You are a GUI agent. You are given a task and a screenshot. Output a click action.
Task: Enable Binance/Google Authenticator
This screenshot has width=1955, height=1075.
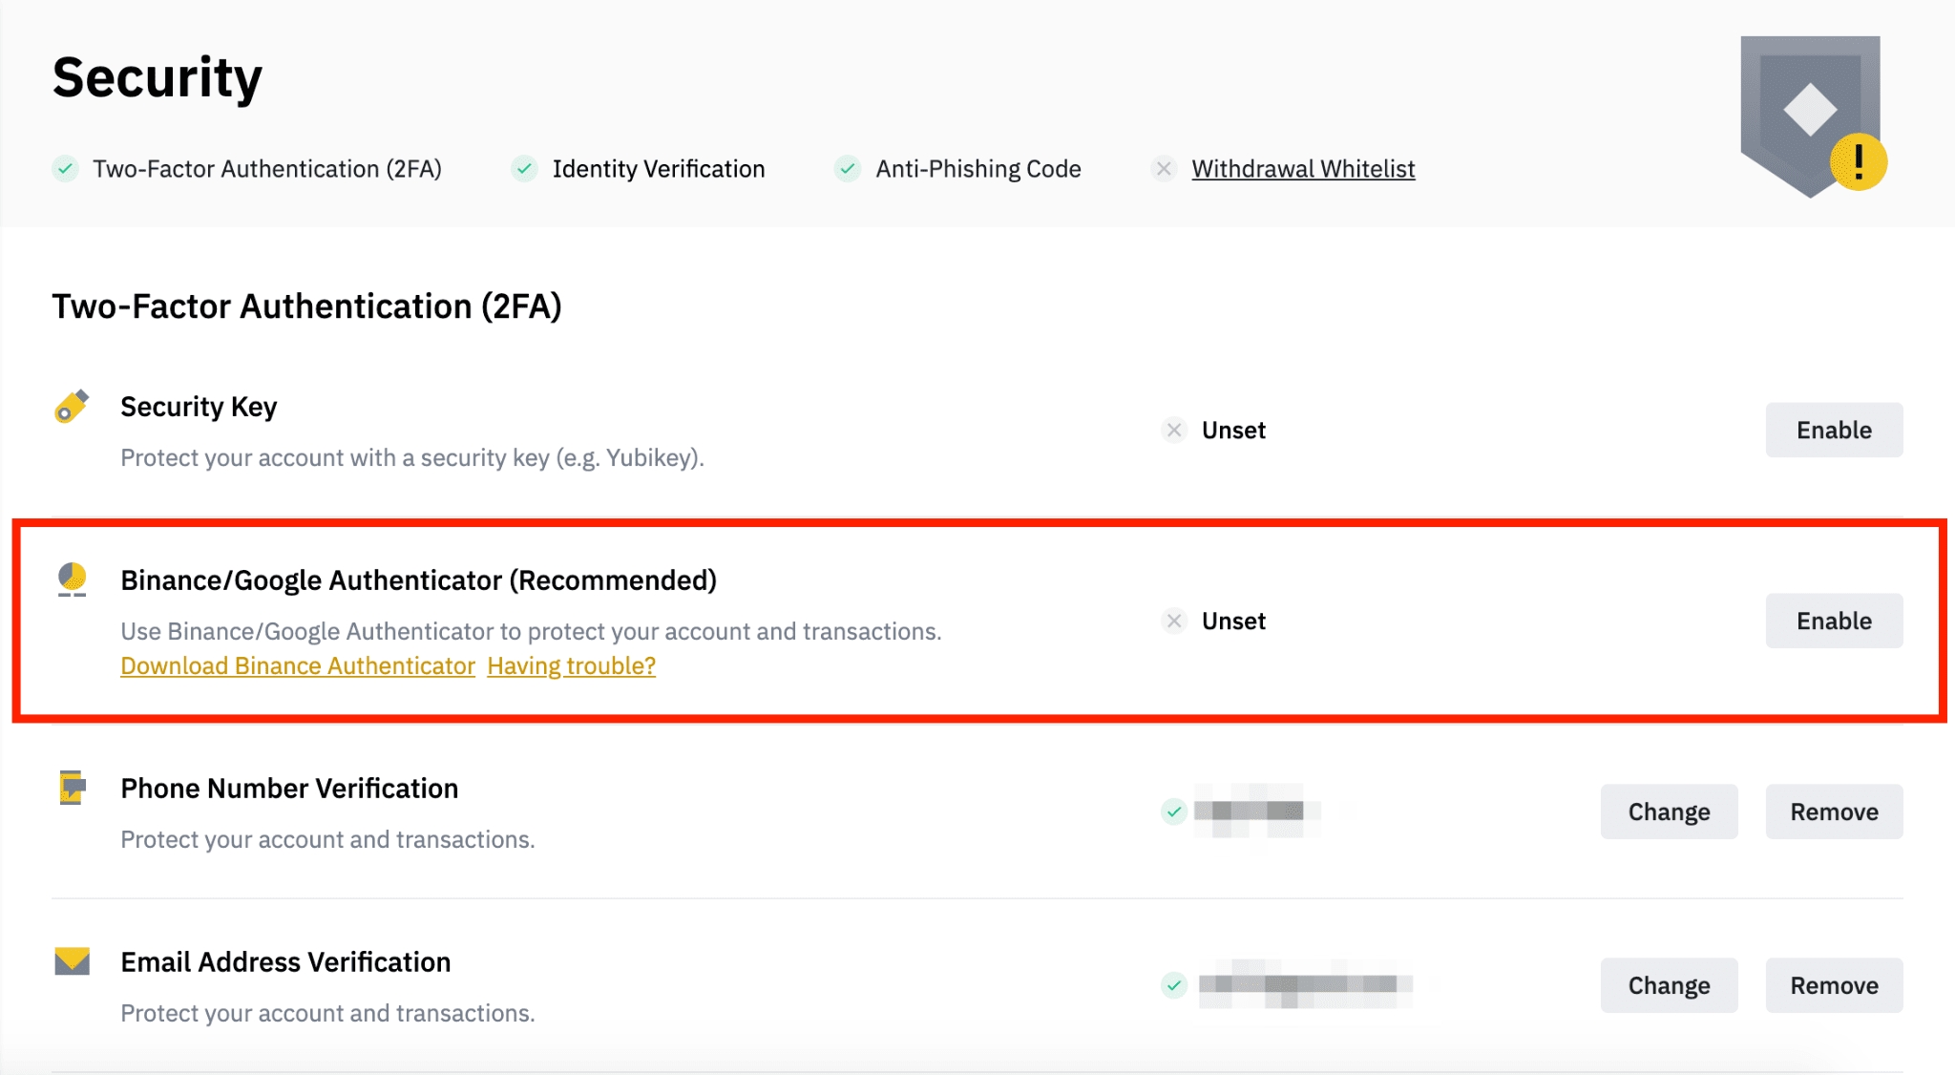(x=1833, y=622)
